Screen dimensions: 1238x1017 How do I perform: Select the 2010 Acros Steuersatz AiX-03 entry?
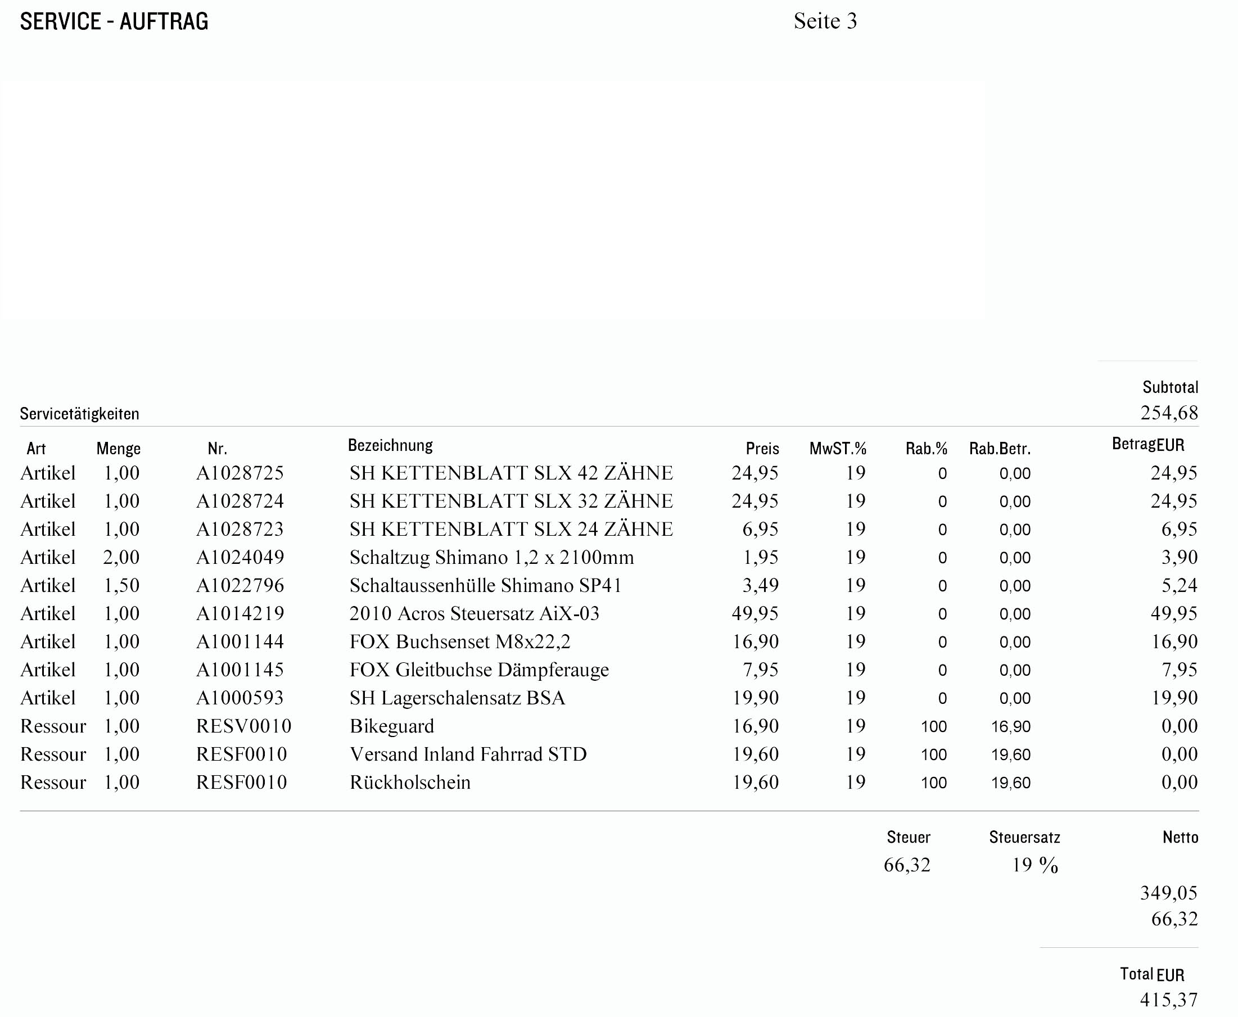click(x=474, y=613)
